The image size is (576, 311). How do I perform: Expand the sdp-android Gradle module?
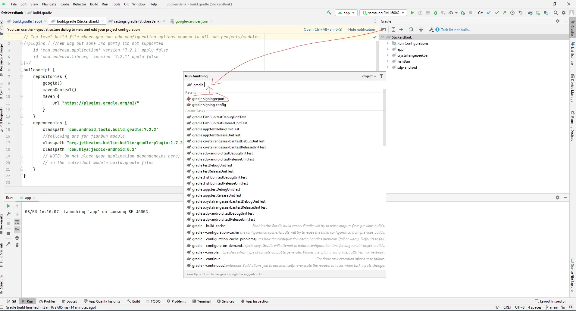[x=388, y=67]
